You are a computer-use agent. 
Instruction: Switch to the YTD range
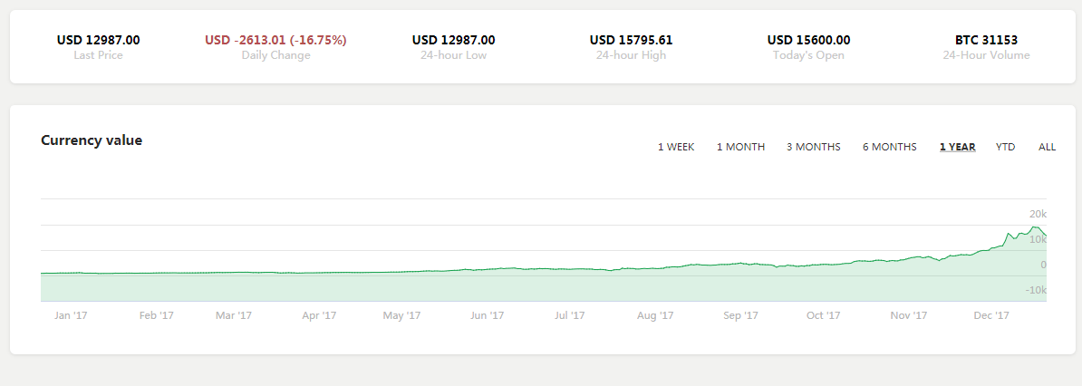coord(1005,147)
